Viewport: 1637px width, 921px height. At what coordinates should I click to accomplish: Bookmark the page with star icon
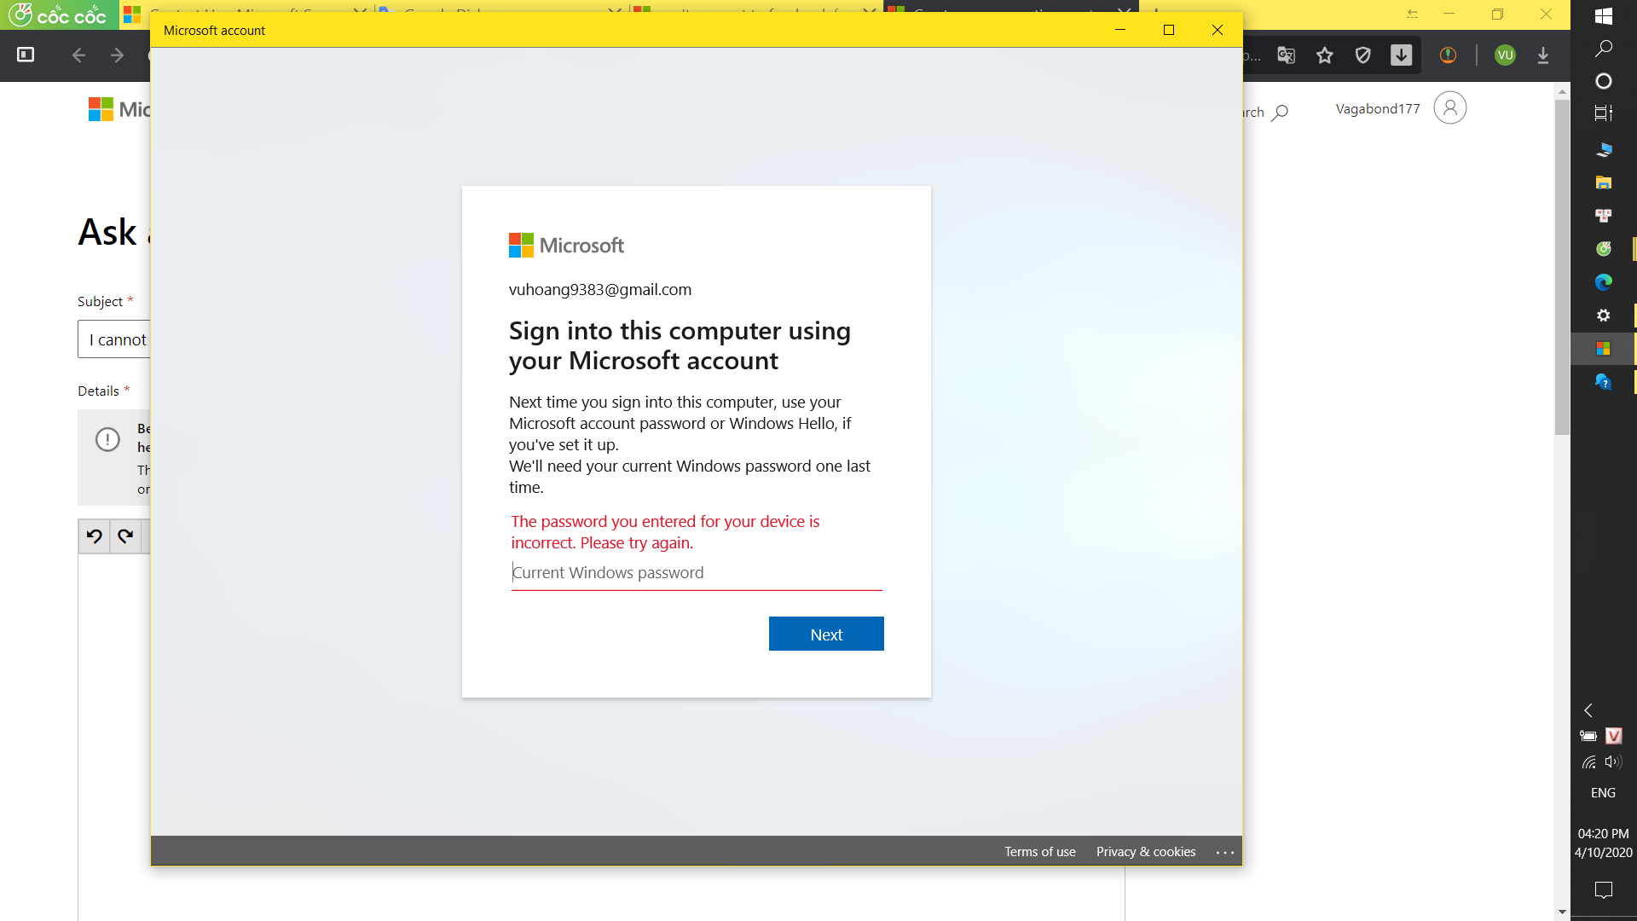[x=1324, y=55]
